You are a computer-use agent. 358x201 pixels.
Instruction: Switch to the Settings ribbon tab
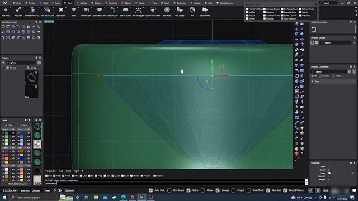pyautogui.click(x=82, y=3)
